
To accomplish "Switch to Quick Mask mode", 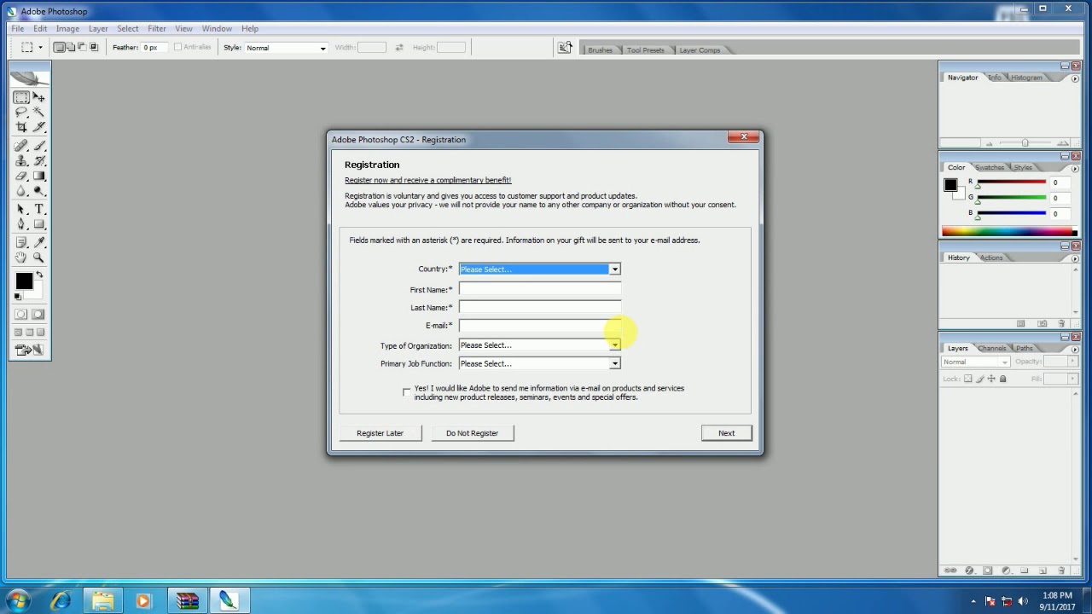I will [38, 314].
